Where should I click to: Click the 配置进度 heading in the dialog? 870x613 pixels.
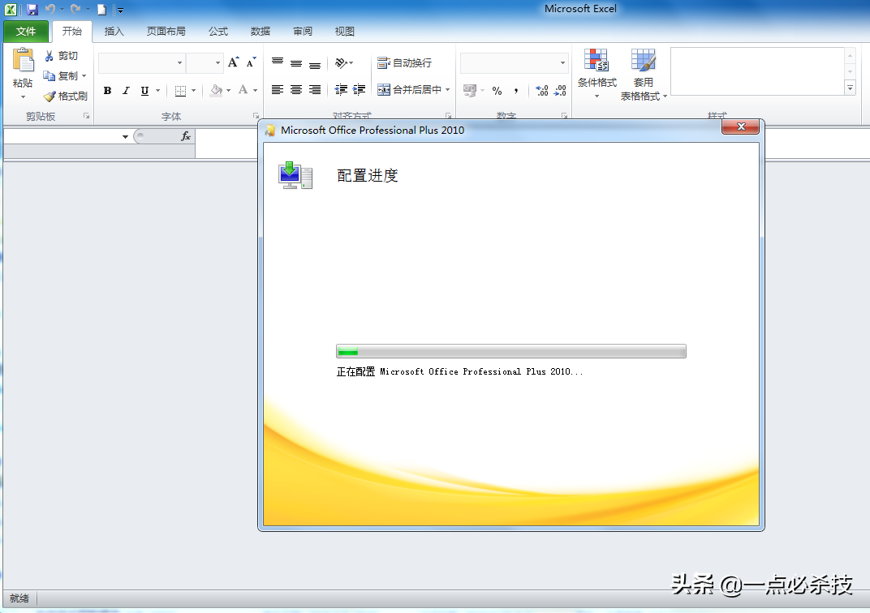click(x=368, y=176)
